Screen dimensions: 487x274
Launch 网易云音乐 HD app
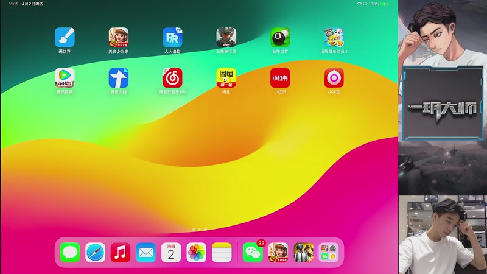tap(172, 78)
